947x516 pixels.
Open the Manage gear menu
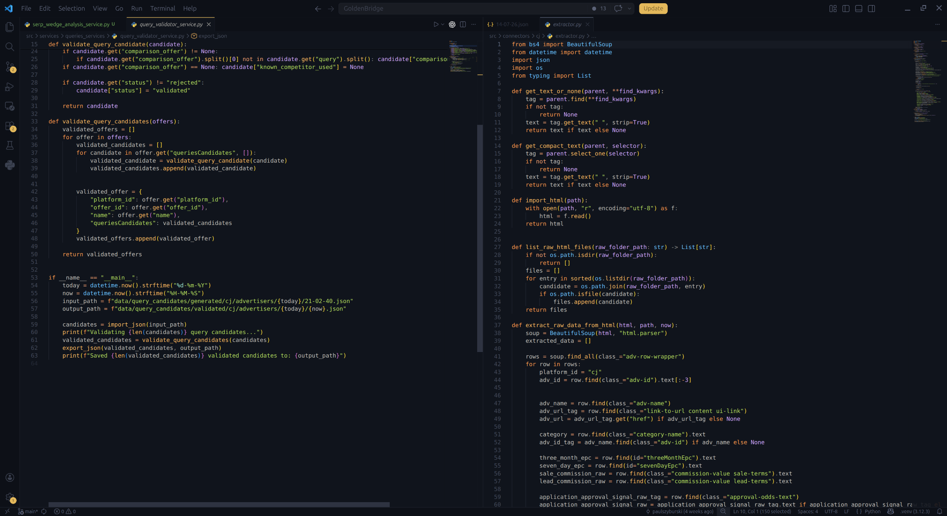pos(10,498)
